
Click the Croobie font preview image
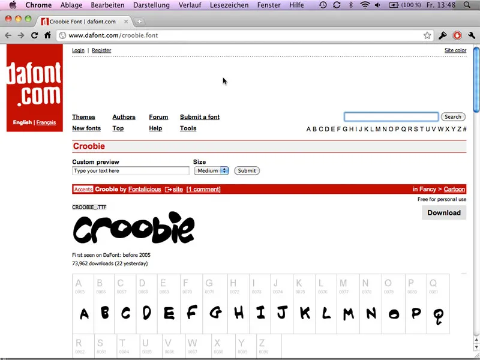(133, 227)
